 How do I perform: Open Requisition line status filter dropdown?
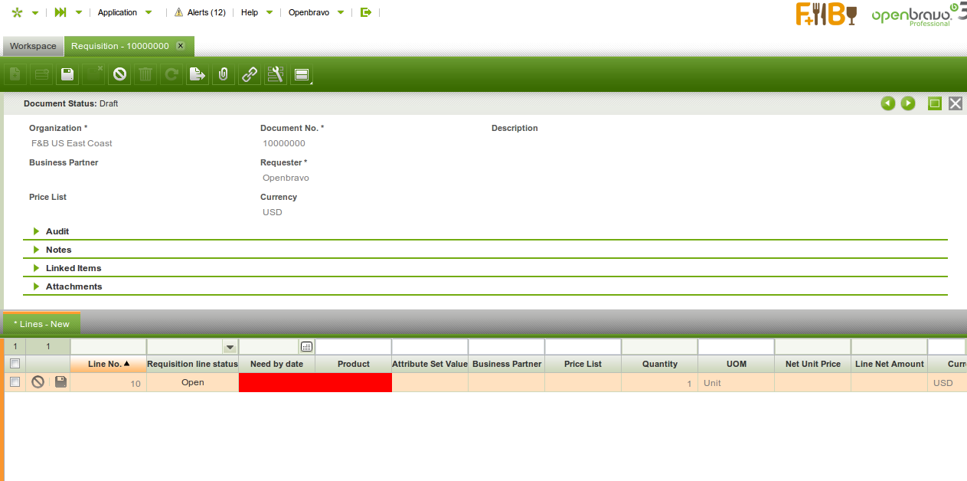coord(229,347)
